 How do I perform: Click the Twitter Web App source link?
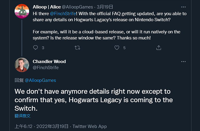coord(90,126)
